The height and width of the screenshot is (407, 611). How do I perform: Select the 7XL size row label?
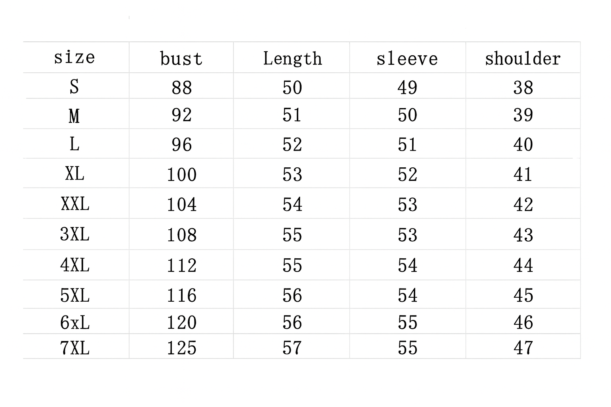(x=75, y=348)
